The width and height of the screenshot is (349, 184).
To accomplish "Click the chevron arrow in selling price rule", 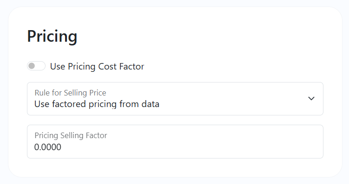I will [x=311, y=98].
